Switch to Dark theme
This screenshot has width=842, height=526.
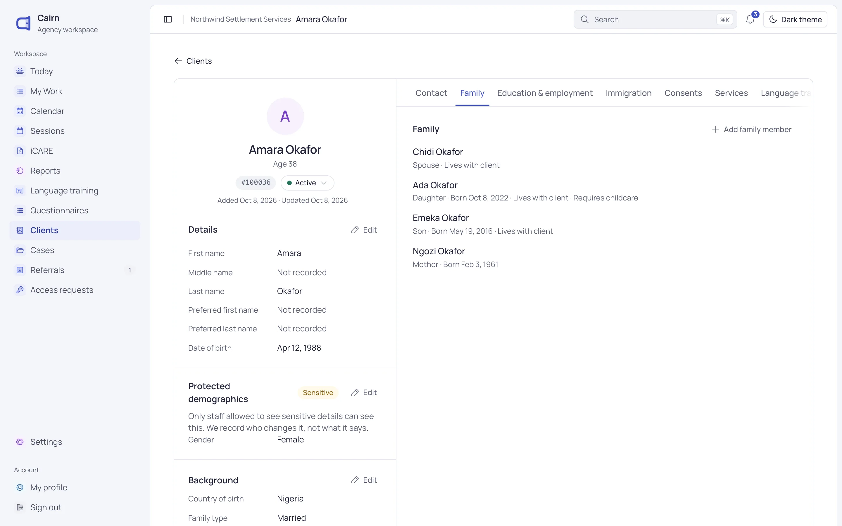[x=795, y=20]
